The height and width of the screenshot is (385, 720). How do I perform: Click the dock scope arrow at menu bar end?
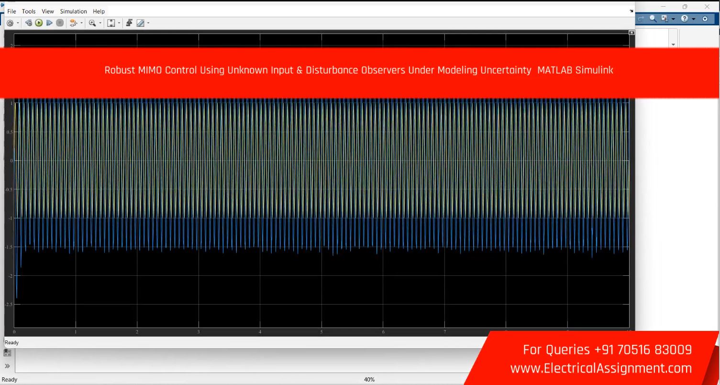coord(631,11)
